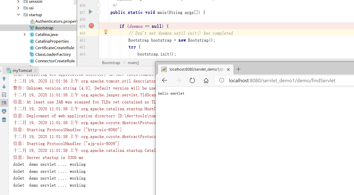Run main method via green gutter arrow
This screenshot has width=354, height=195.
[91, 12]
